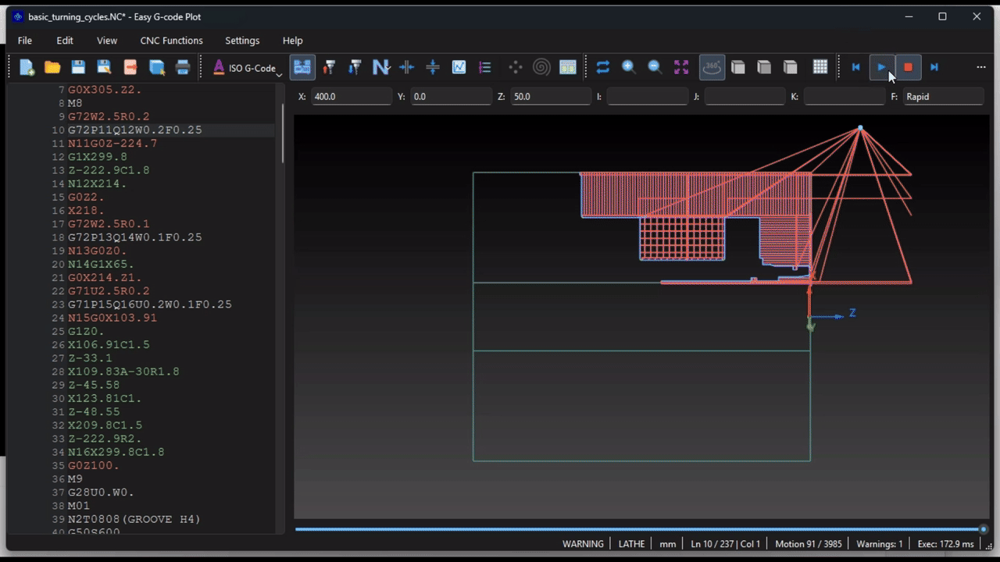Image resolution: width=1000 pixels, height=562 pixels.
Task: Toggle the grid display icon
Action: pos(820,67)
